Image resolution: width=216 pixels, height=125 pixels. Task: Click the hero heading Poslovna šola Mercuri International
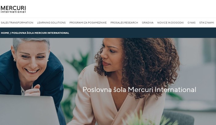(x=139, y=90)
